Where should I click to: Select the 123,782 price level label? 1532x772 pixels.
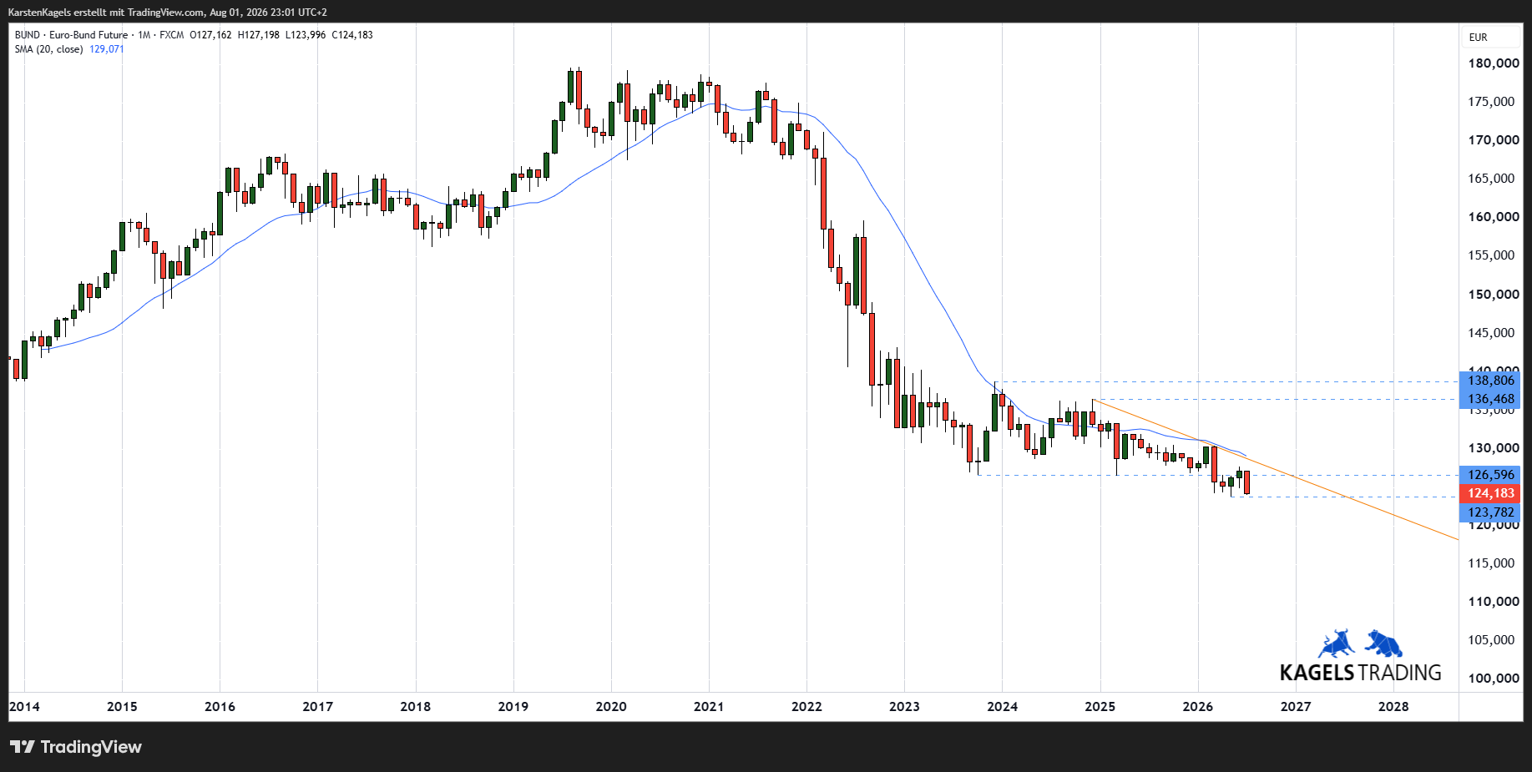coord(1490,512)
